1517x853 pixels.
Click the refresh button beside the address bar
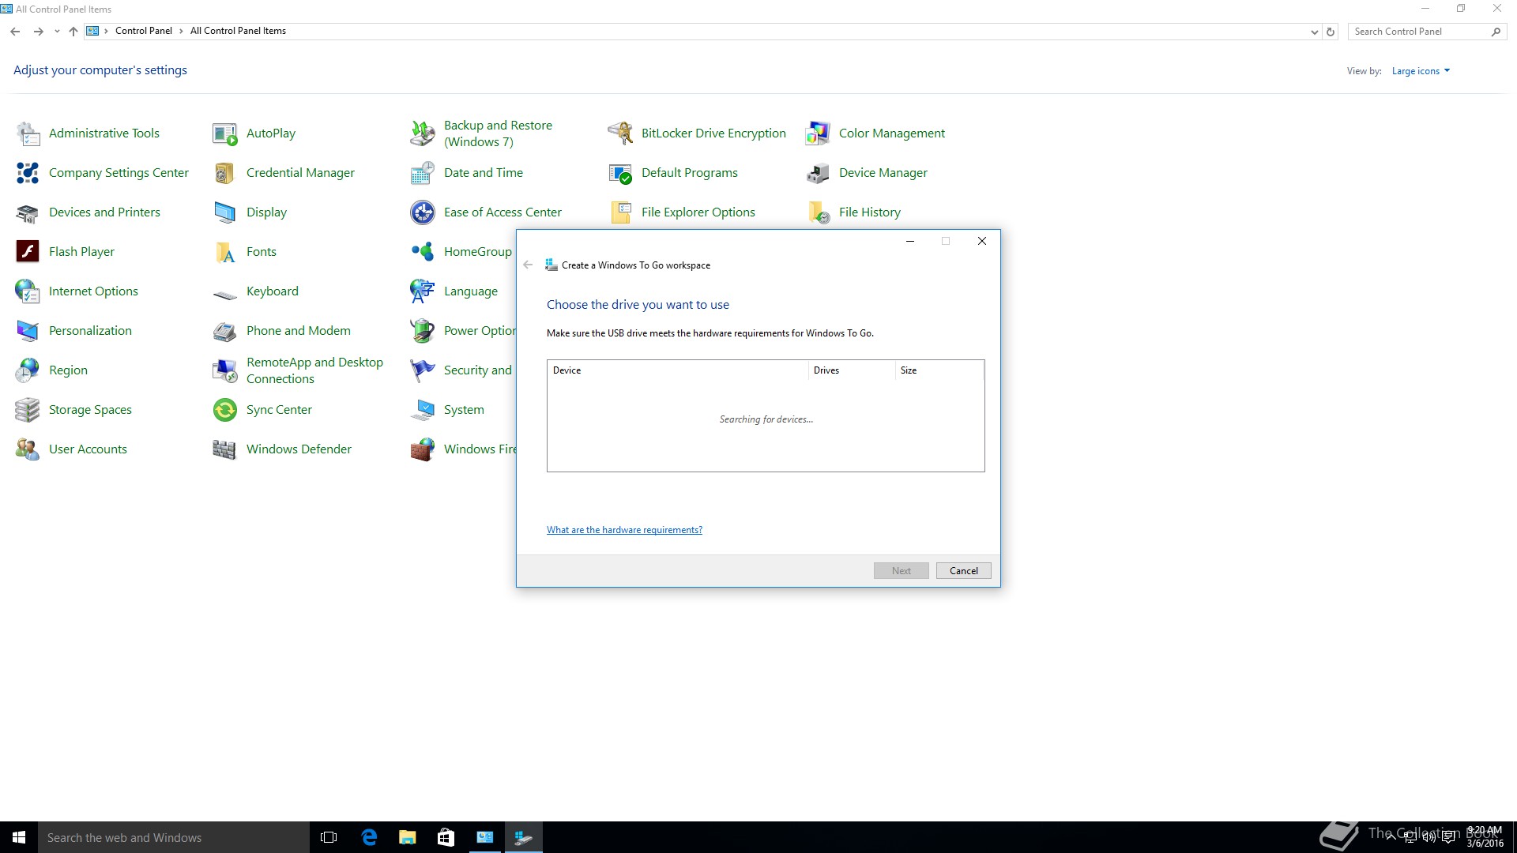[x=1331, y=32]
